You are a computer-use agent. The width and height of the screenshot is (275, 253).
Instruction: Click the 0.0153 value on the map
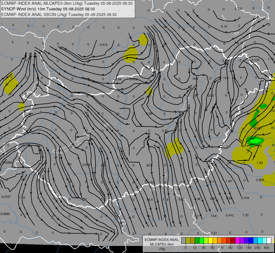(x=149, y=183)
